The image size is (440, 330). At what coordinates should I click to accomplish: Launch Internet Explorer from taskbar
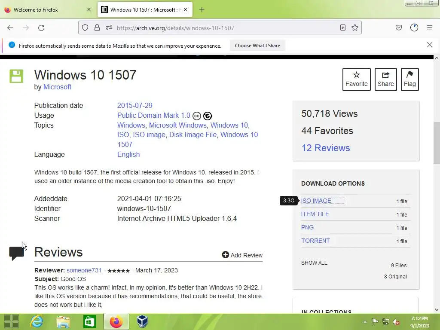37,321
